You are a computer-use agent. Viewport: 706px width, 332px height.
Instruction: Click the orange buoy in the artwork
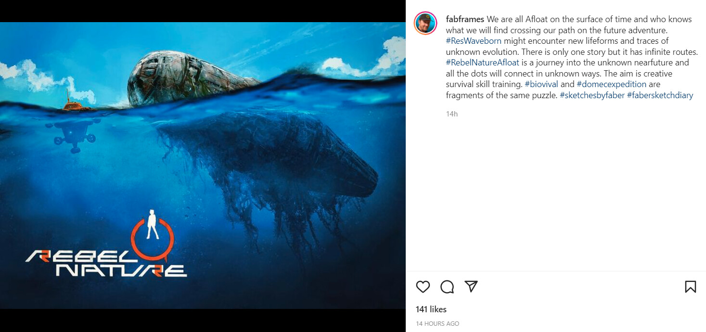coord(70,103)
